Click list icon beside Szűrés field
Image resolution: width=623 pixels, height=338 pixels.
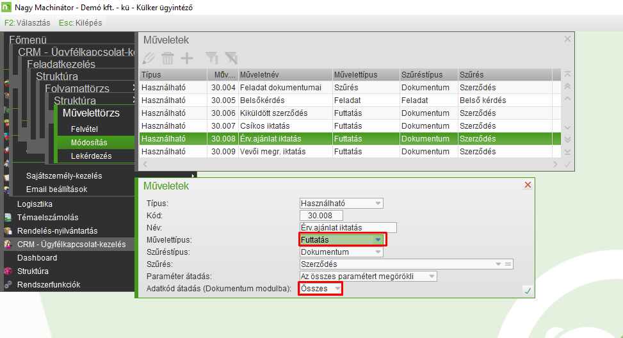pyautogui.click(x=508, y=264)
